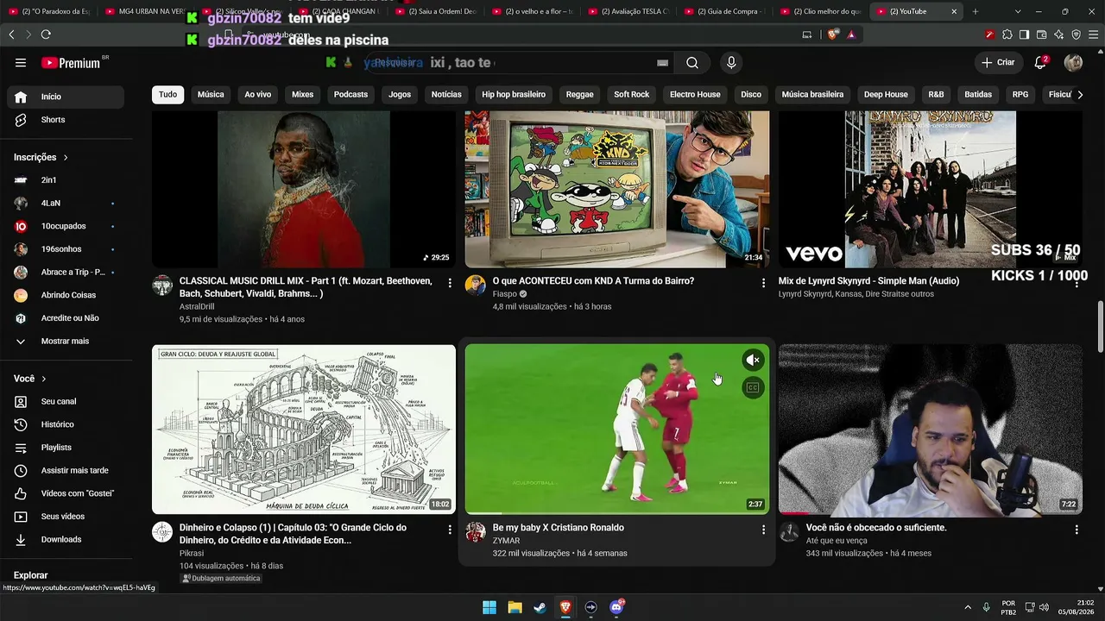Open the Abrindo Coisas subscription
The image size is (1105, 621).
pos(66,295)
